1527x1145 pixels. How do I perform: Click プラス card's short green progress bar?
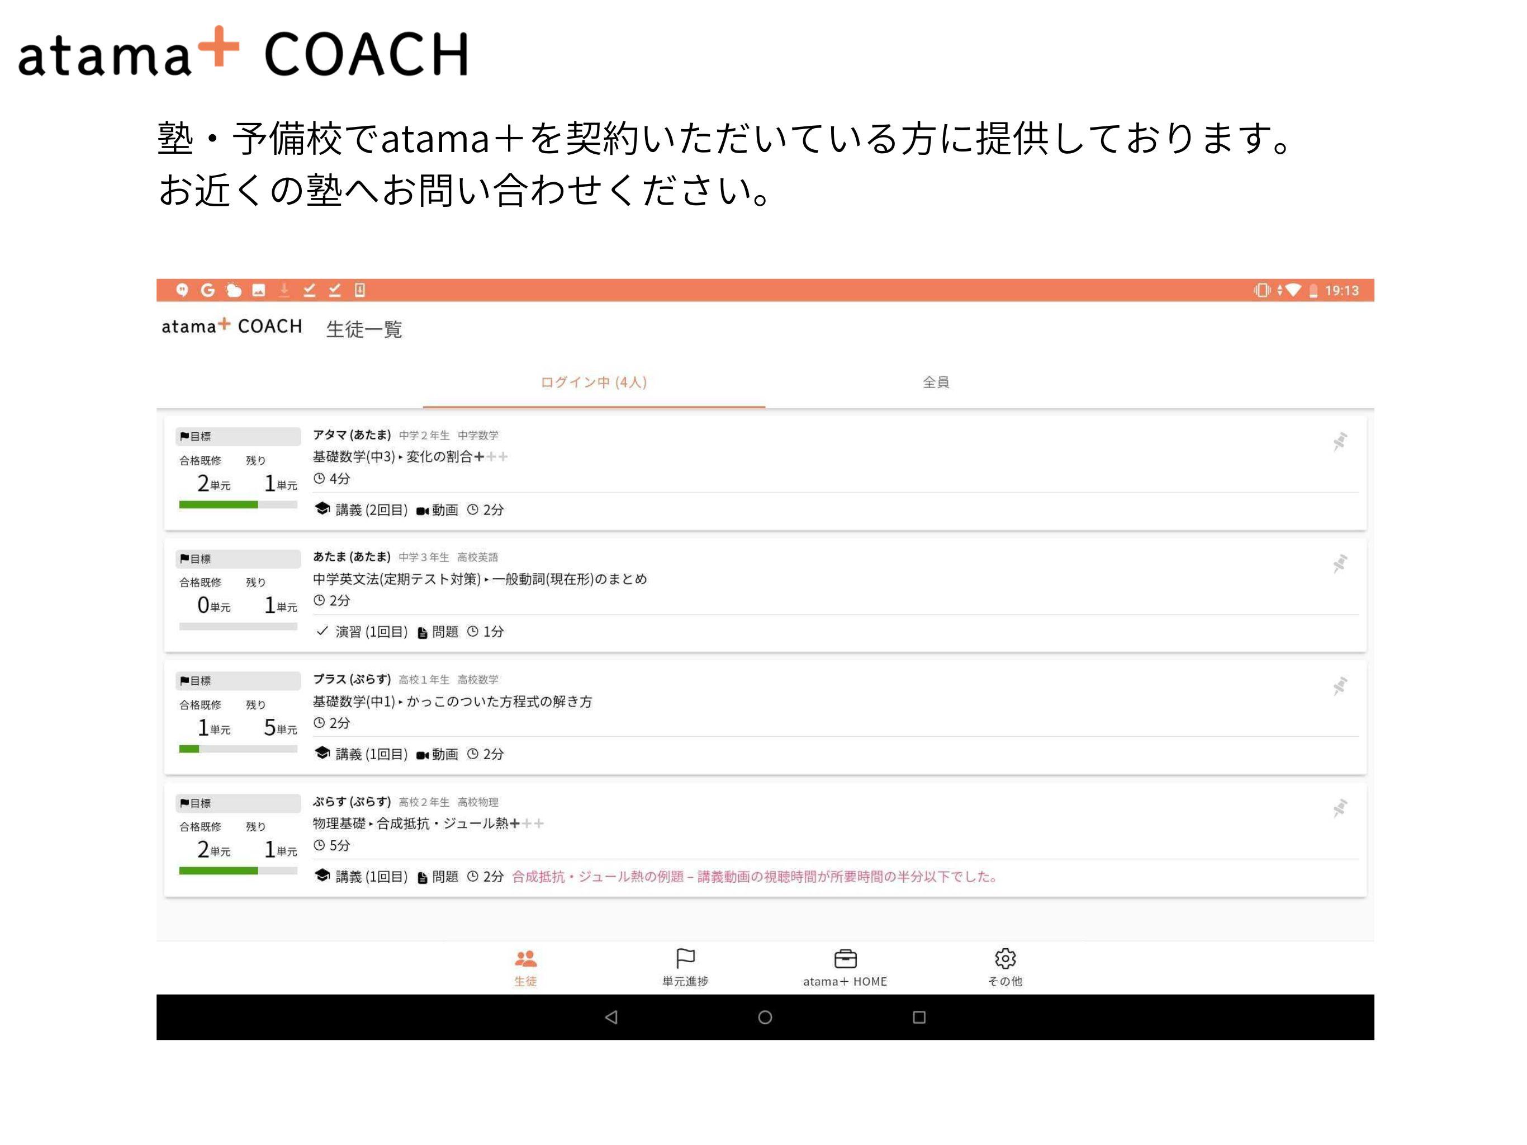tap(238, 749)
